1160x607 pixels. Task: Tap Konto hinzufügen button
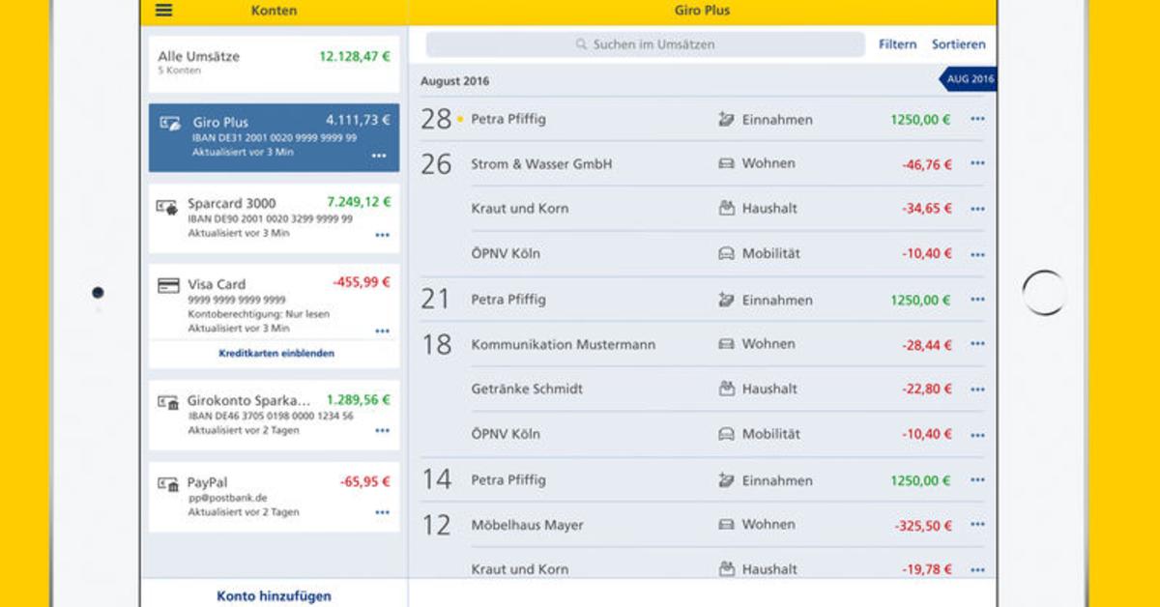(274, 596)
